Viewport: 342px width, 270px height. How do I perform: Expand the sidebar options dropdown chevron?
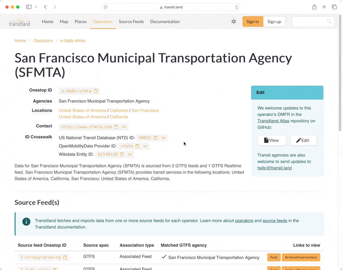(36, 7)
